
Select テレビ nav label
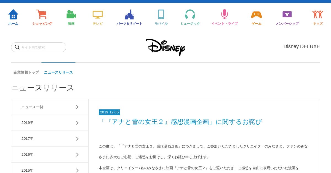pos(98,24)
